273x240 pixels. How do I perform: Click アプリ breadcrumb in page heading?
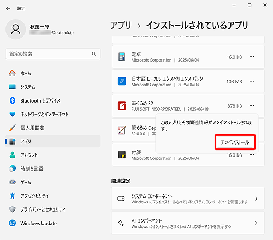pyautogui.click(x=121, y=25)
